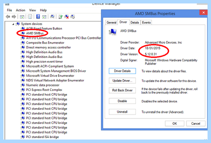Open the Action menu
Viewport: 211px width, 143px height.
pos(20,10)
